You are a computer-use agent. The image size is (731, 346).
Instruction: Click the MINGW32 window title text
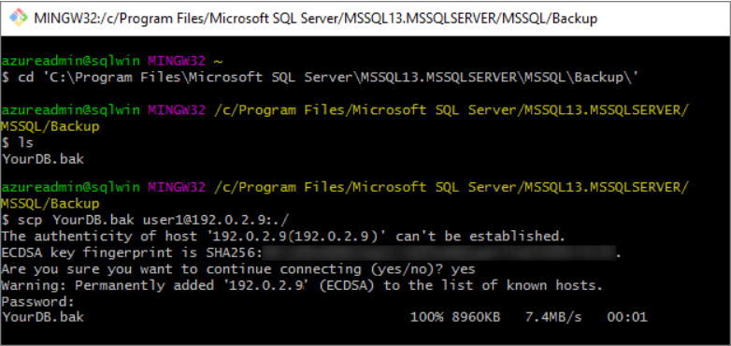coord(316,19)
